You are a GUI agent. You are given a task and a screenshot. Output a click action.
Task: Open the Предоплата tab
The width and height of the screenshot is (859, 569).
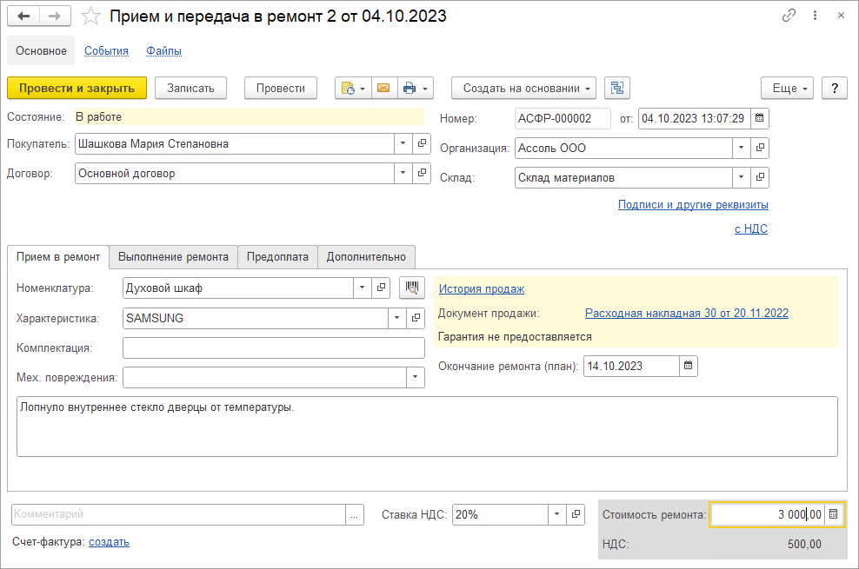tap(277, 256)
